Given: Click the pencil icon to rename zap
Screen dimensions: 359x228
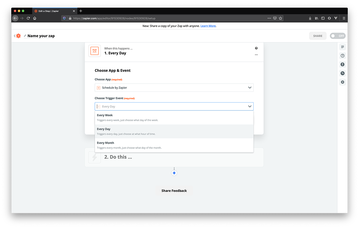Looking at the screenshot, I should (25, 36).
